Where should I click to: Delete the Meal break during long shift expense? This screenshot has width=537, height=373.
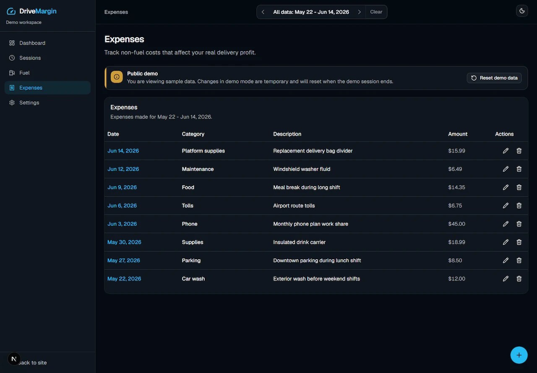point(519,187)
